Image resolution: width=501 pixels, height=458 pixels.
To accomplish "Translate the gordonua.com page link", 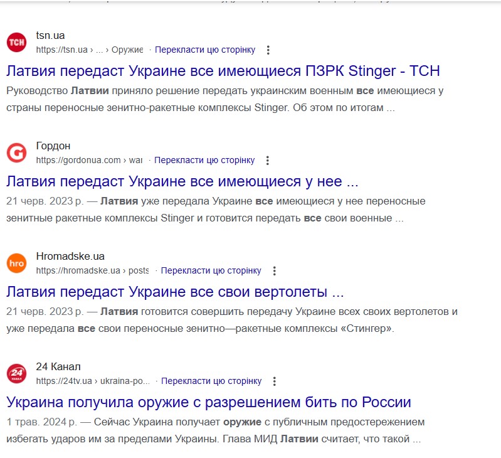I will click(x=204, y=160).
